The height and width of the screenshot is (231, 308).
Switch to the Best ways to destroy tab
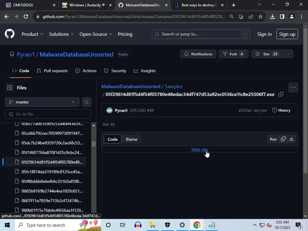pyautogui.click(x=199, y=5)
